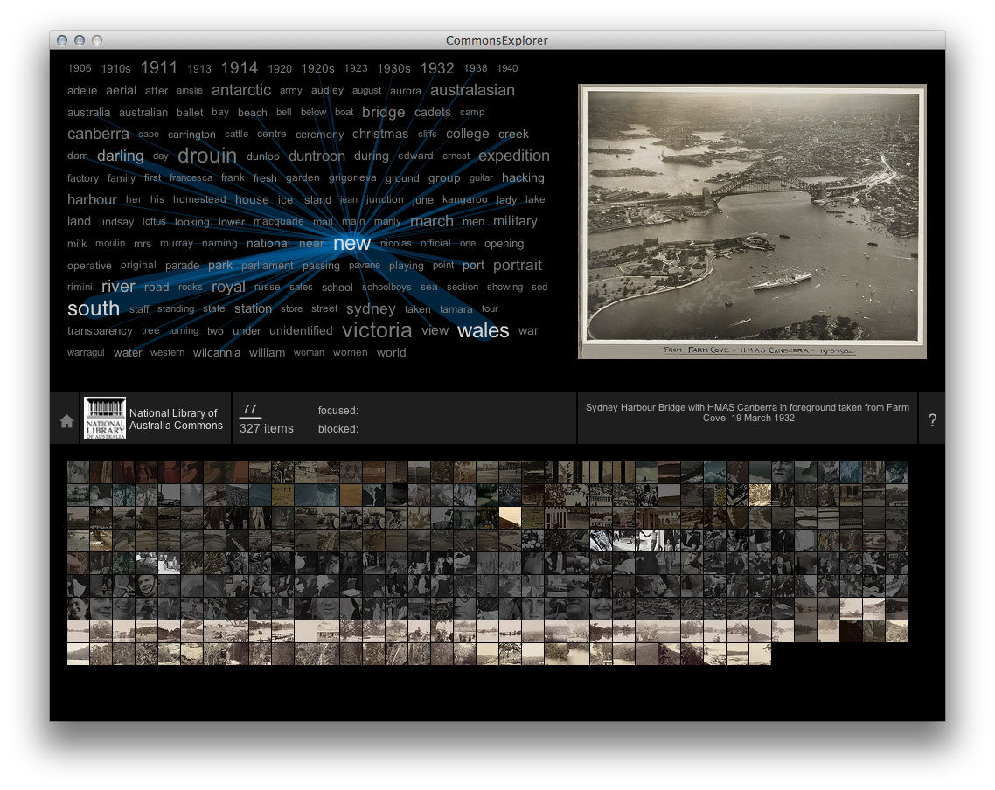Click the "focused:" label
995x790 pixels.
pos(337,411)
